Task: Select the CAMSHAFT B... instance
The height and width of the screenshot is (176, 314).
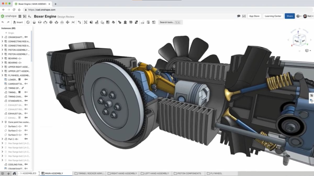Action: [16, 84]
